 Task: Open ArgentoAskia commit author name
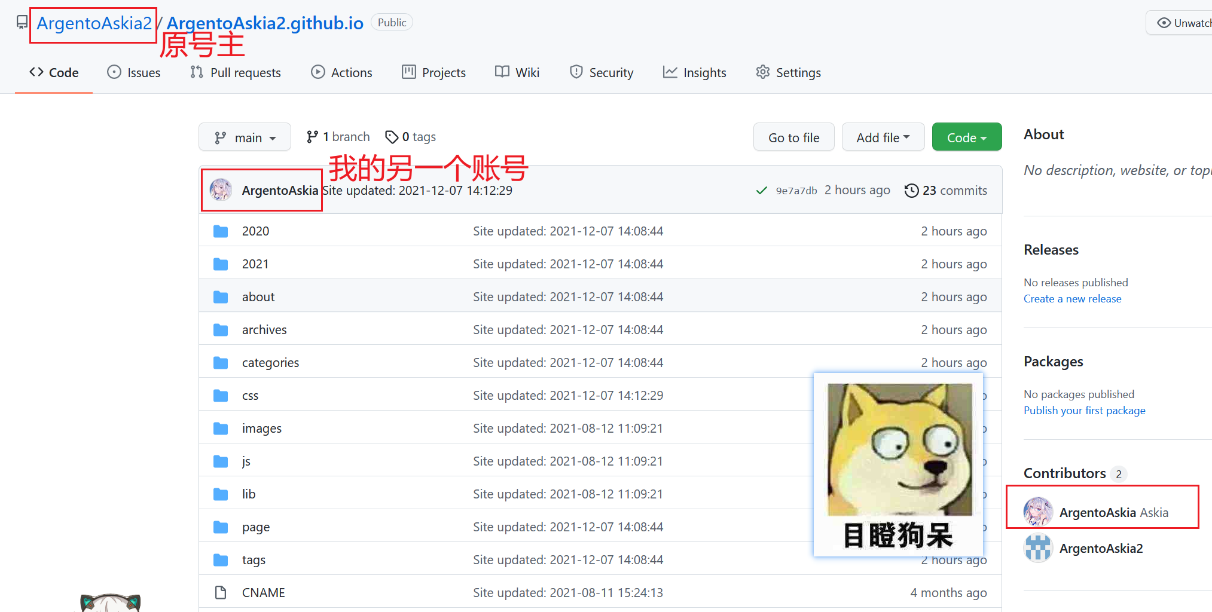click(x=280, y=191)
